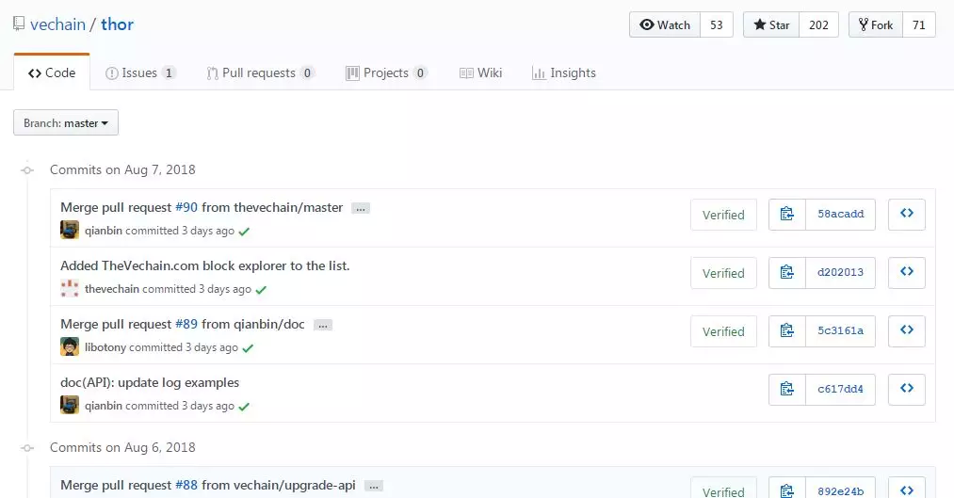Image resolution: width=954 pixels, height=498 pixels.
Task: Browse repository at commit 5c3161a
Action: [x=907, y=330]
